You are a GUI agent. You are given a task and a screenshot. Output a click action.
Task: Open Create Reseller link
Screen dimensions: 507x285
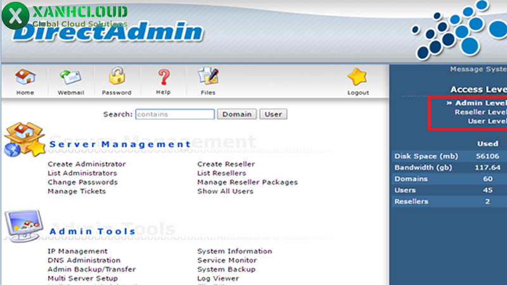226,164
